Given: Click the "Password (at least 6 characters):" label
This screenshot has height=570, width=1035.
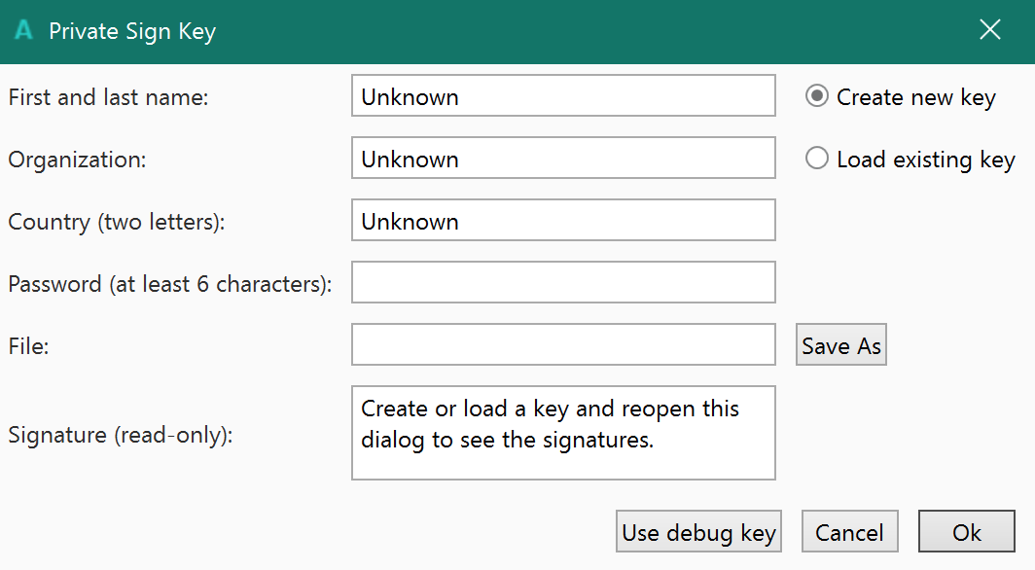Looking at the screenshot, I should [170, 284].
